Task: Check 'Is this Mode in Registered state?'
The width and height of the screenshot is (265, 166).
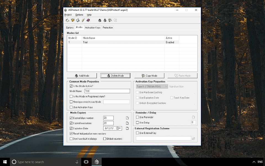Action: point(71,96)
